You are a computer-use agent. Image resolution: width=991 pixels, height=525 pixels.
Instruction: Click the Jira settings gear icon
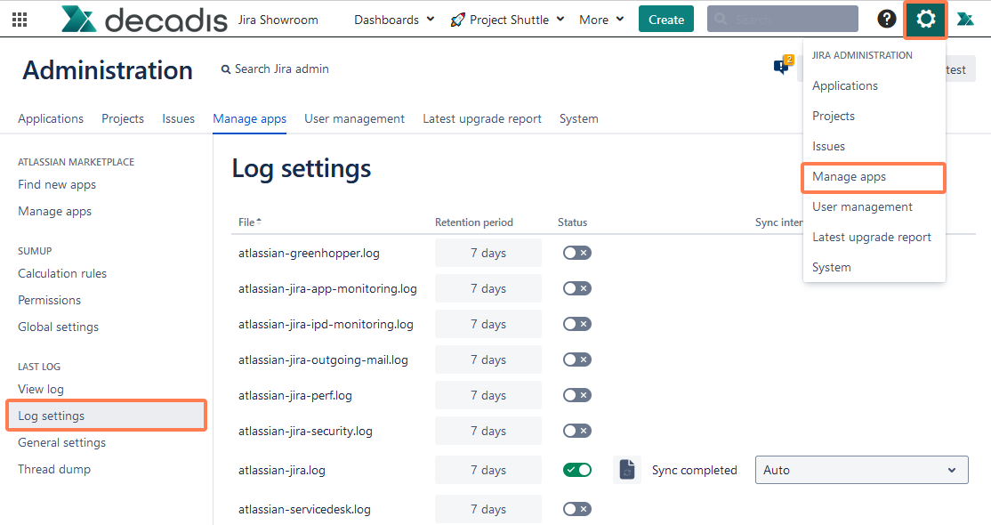pos(925,18)
